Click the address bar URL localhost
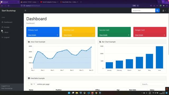Screen dimensions: 169x95 [33, 6]
